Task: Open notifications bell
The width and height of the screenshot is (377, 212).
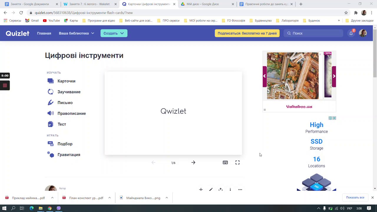Action: (x=351, y=33)
